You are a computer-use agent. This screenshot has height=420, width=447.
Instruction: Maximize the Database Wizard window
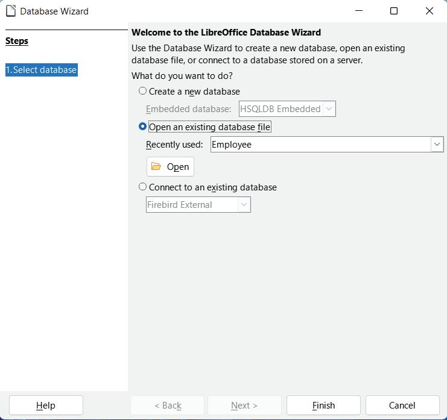[x=394, y=11]
